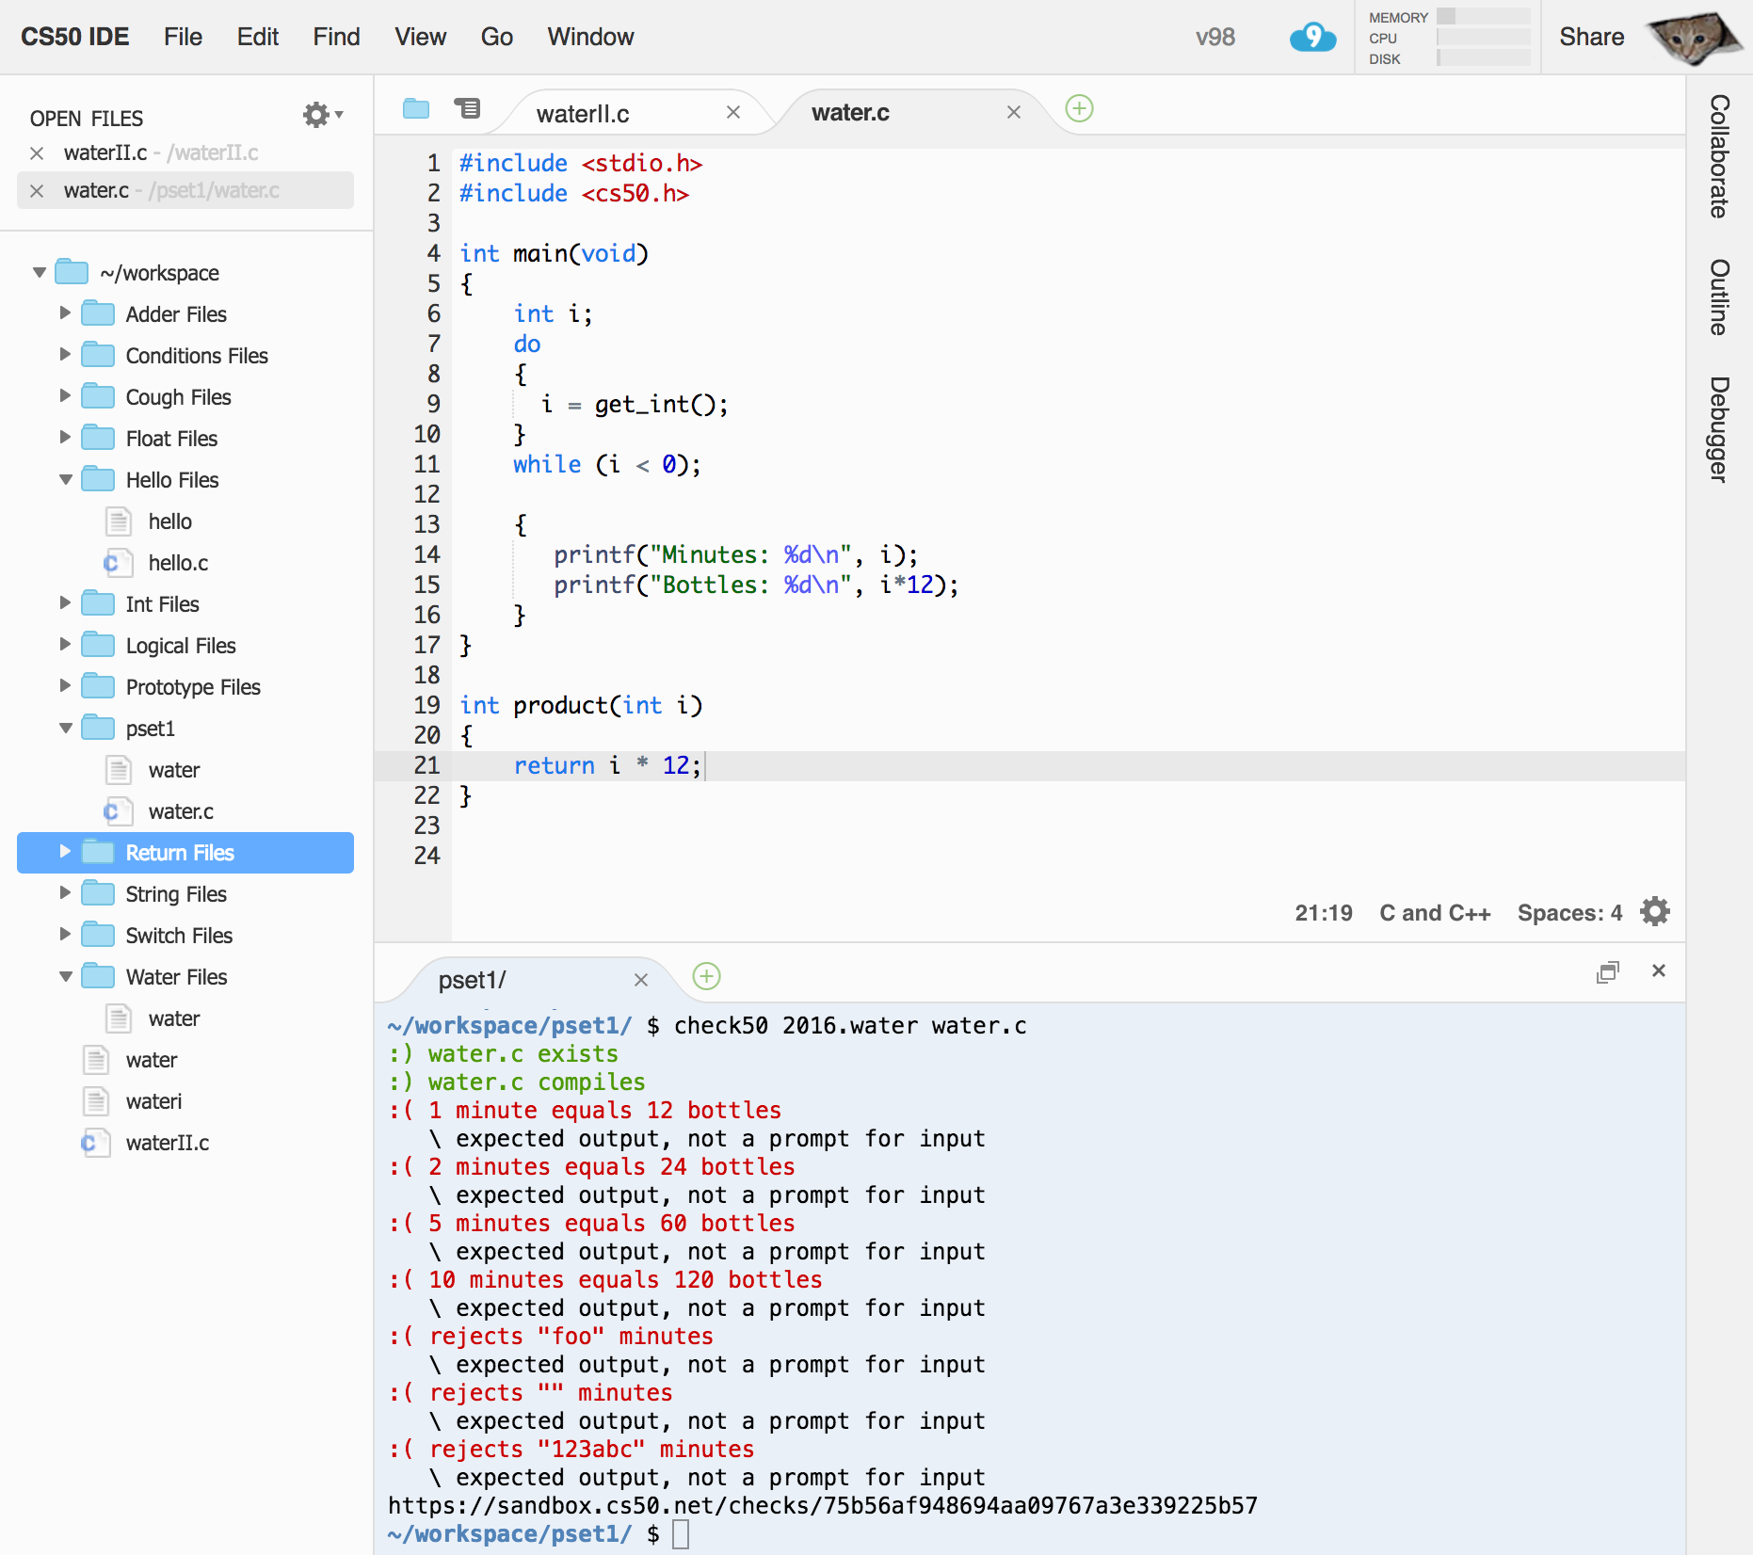Click the DISK usage bar

(1483, 58)
